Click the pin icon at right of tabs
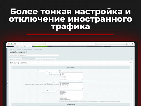The image size is (141, 106). pyautogui.click(x=132, y=59)
